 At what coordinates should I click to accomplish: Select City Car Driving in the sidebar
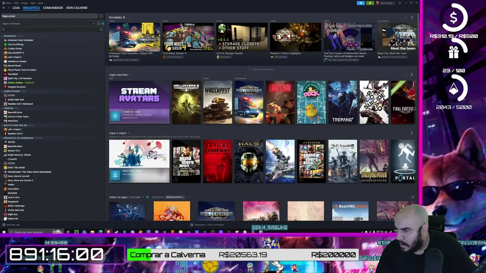pyautogui.click(x=16, y=44)
